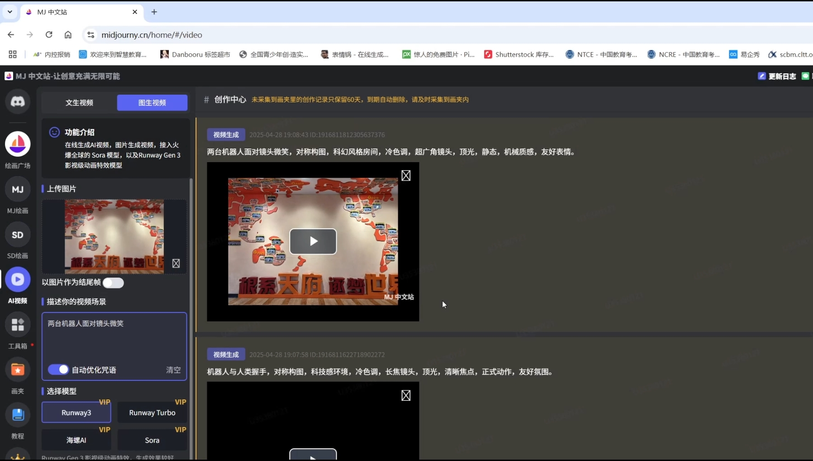Image resolution: width=813 pixels, height=461 pixels.
Task: Open the 易企秀 bookmark
Action: coord(745,54)
